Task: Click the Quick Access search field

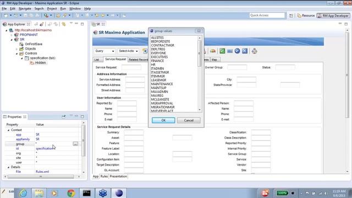Action: tap(267, 15)
